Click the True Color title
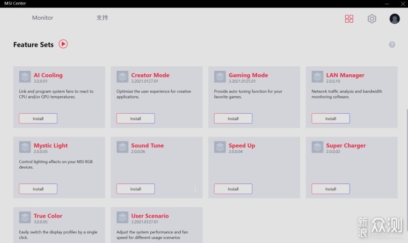 (x=48, y=216)
